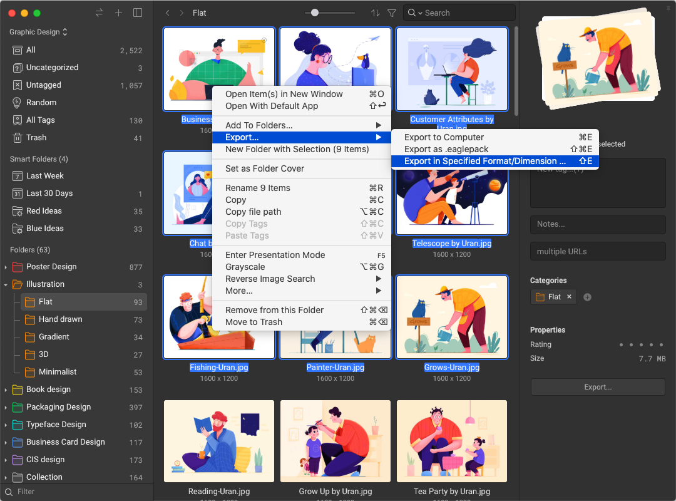Click the Untagged icon

[x=18, y=85]
